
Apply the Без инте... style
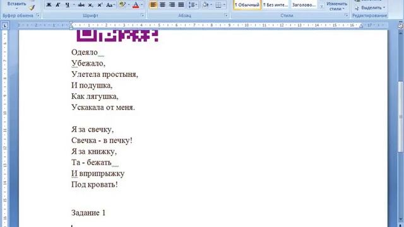[275, 5]
